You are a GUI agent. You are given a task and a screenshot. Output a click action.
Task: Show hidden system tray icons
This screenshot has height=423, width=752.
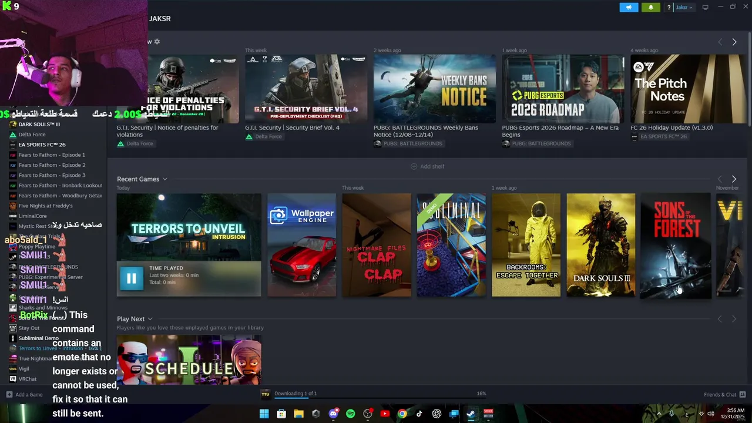pyautogui.click(x=659, y=414)
